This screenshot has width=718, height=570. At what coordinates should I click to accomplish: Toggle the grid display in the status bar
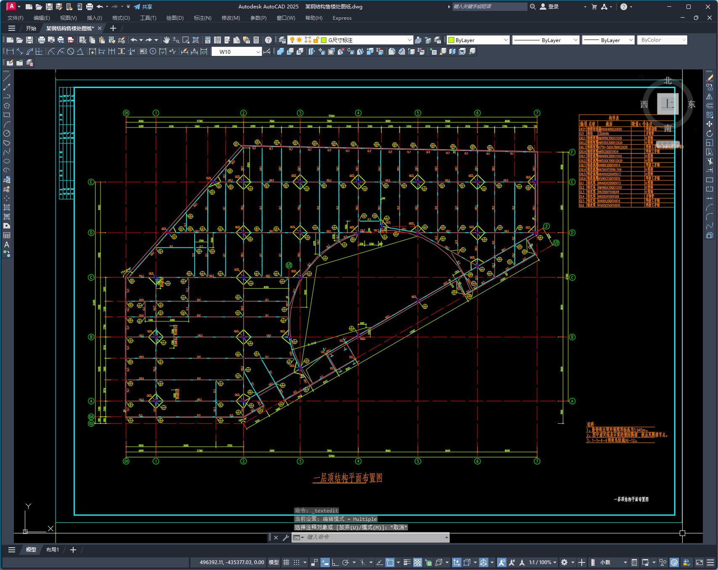[x=286, y=562]
